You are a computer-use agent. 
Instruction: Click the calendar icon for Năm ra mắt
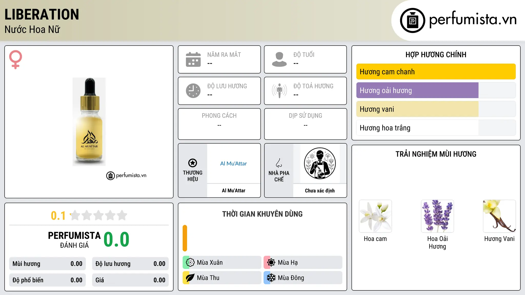coord(193,59)
